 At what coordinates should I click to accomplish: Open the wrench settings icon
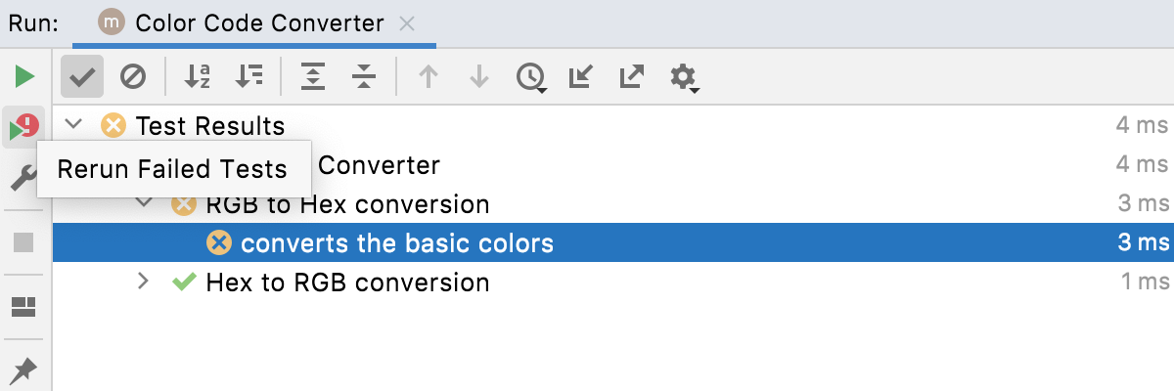(22, 178)
